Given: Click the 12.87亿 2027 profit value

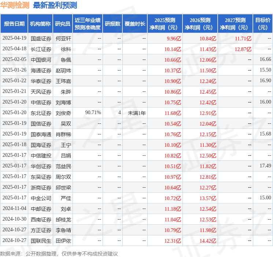Looking at the screenshot, I should [x=243, y=49].
